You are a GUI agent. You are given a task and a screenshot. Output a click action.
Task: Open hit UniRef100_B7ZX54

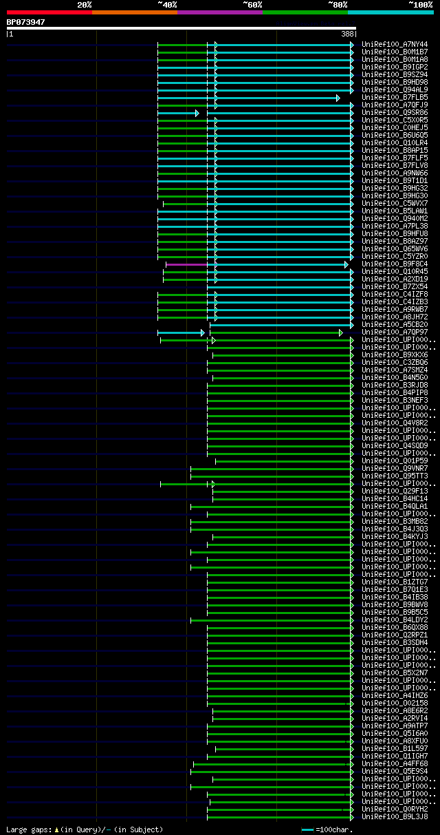click(395, 286)
